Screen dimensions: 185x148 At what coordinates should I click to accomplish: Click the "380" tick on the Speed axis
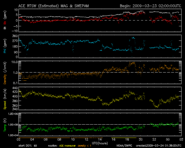[15, 101]
